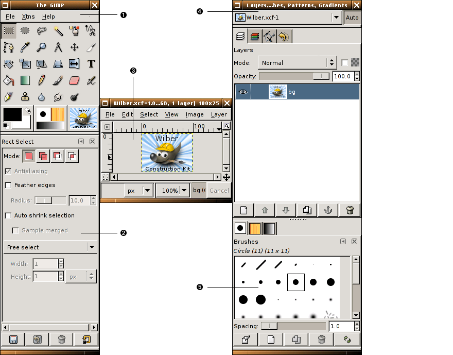The image size is (453, 355).
Task: Delete layer using trash icon
Action: tap(350, 210)
